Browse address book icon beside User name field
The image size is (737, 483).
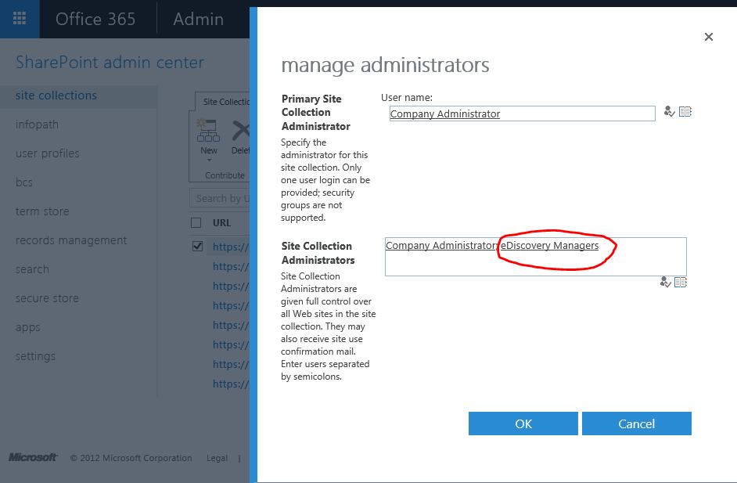[x=685, y=112]
